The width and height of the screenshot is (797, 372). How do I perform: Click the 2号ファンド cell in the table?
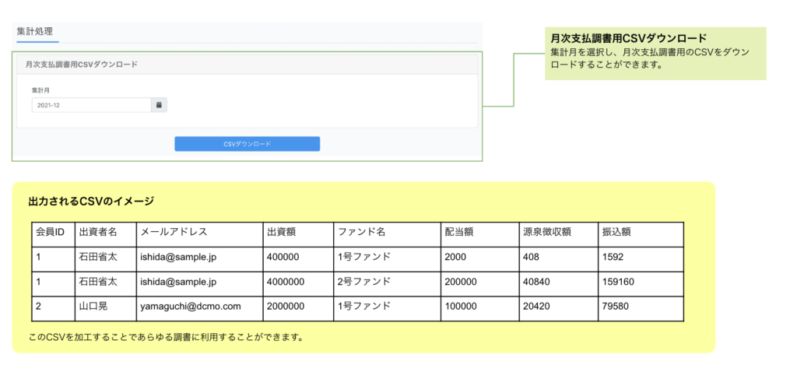point(363,282)
